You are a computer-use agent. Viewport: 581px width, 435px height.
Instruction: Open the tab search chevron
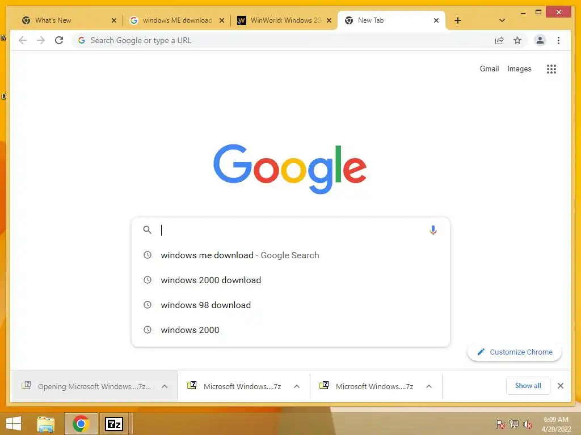click(x=502, y=20)
